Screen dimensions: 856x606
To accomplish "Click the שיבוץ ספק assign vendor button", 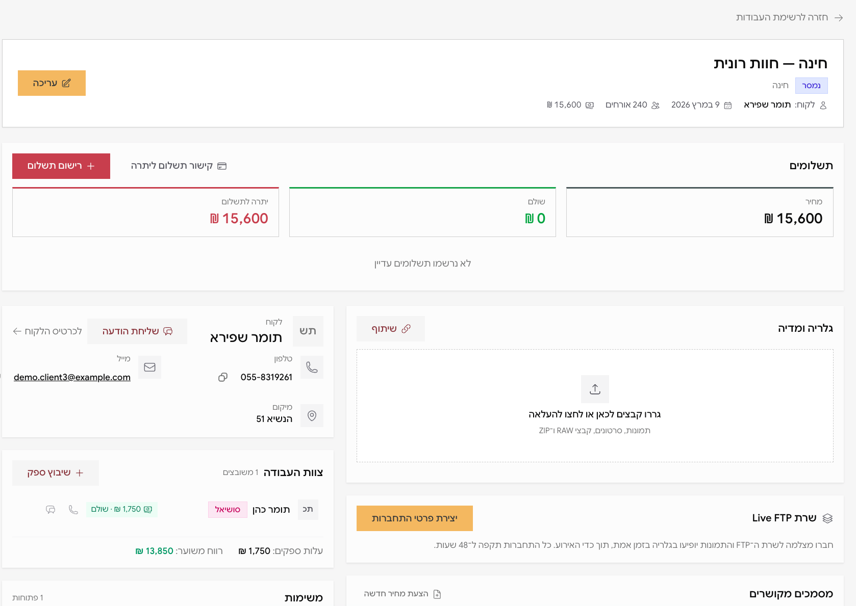I will click(x=56, y=473).
